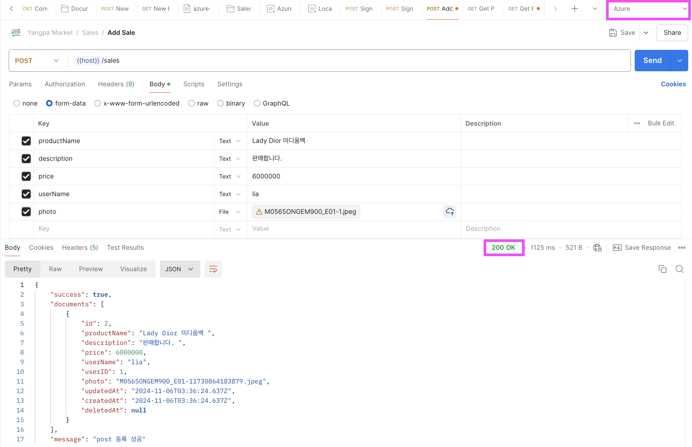The image size is (692, 447).
Task: Click the Save disk icon
Action: (x=612, y=32)
